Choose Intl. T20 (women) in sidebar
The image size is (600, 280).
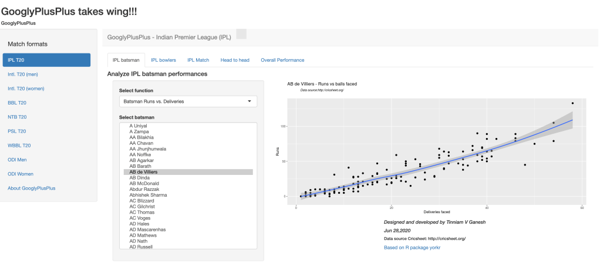[26, 89]
